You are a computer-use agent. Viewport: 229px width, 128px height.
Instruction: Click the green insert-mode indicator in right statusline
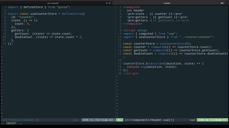pyautogui.click(x=120, y=120)
